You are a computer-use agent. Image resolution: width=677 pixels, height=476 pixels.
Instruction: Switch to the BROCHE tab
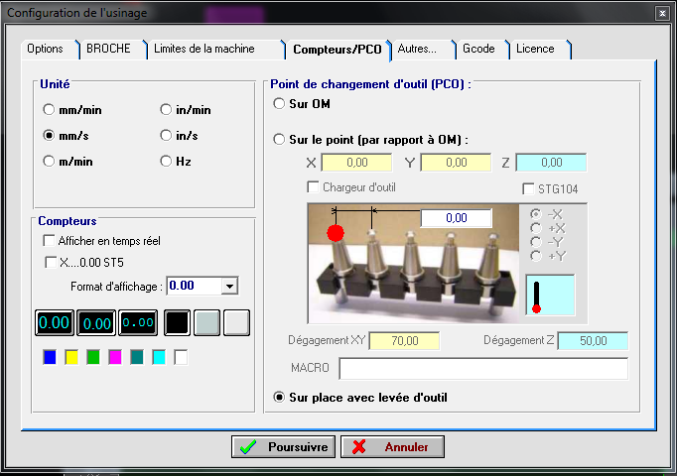coord(108,49)
